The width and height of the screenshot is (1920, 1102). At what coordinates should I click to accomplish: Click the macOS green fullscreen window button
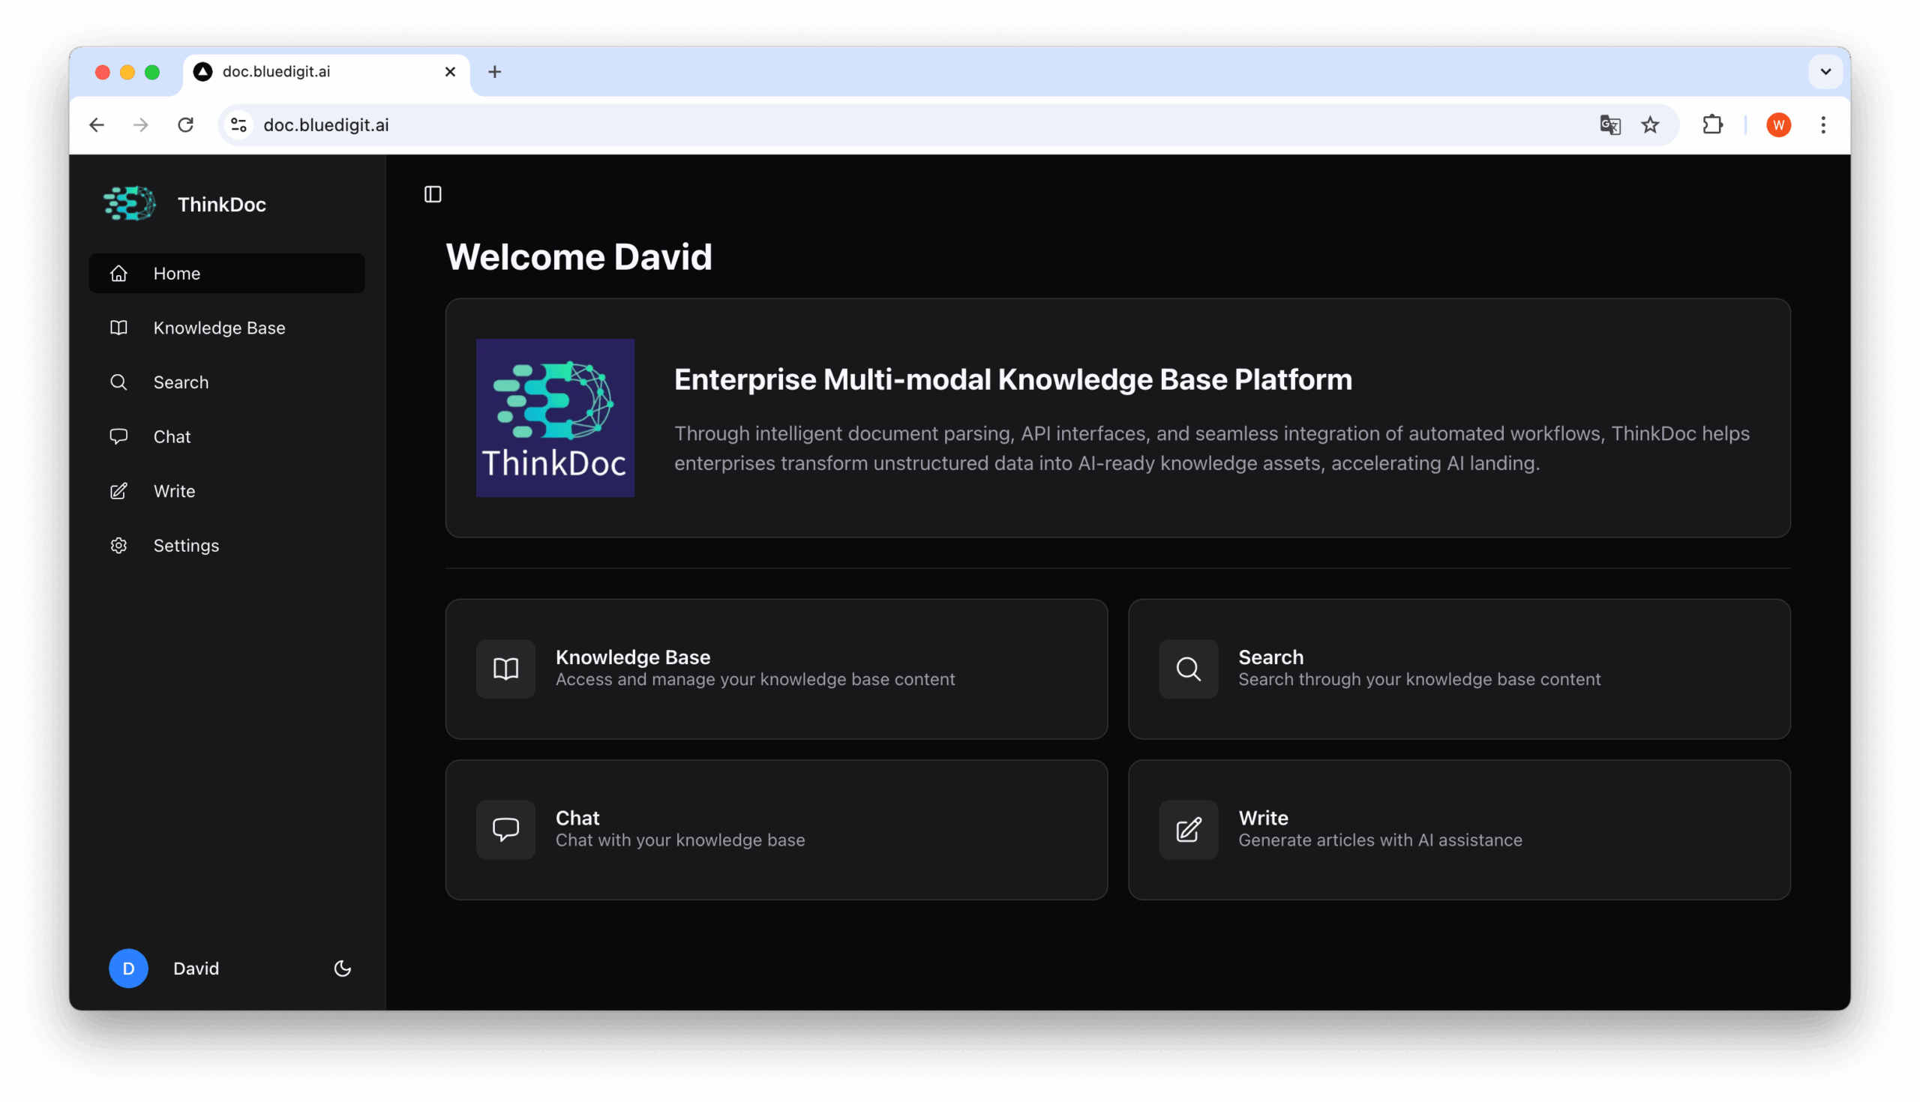152,72
